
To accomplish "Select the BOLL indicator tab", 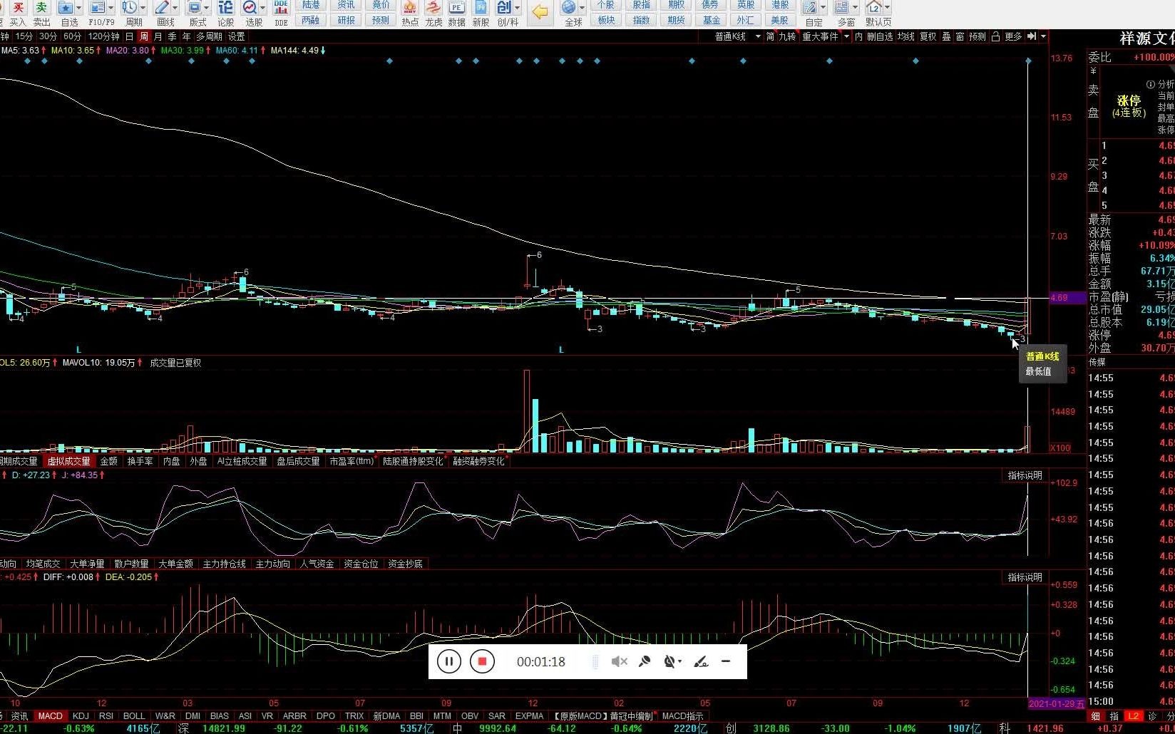I will 134,715.
